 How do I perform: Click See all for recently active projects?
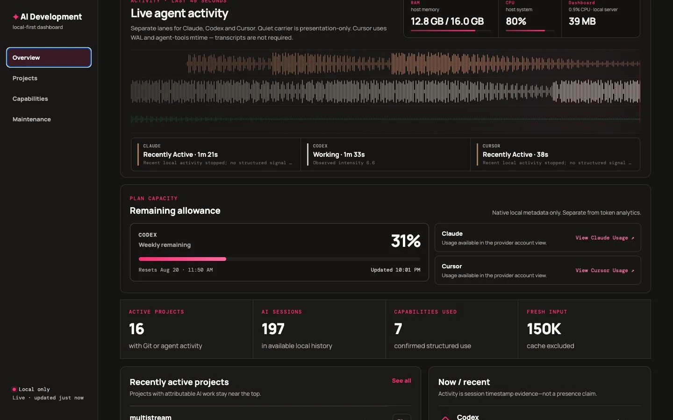click(401, 381)
